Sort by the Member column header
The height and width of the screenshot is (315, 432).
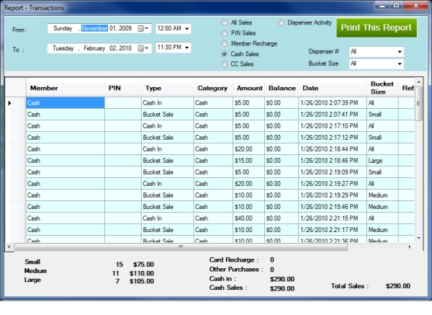coord(45,88)
